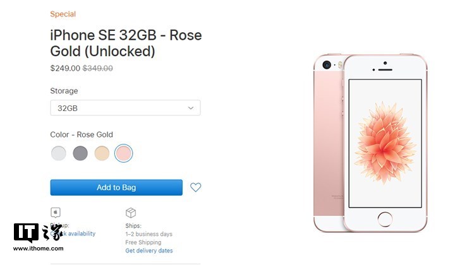Click the crossed-out $349.00 original price
This screenshot has height=265, width=460.
[98, 68]
